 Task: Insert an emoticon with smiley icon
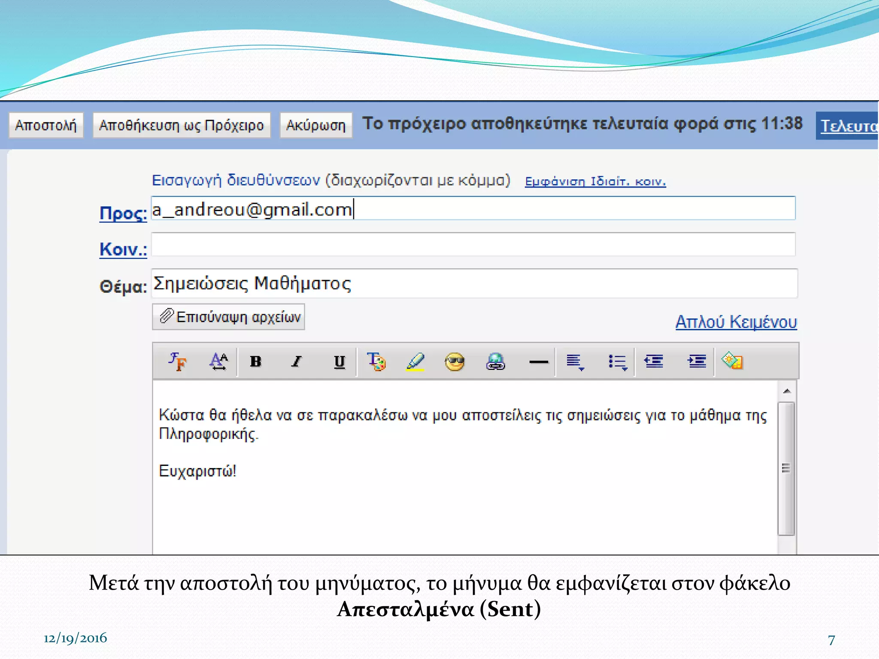455,362
